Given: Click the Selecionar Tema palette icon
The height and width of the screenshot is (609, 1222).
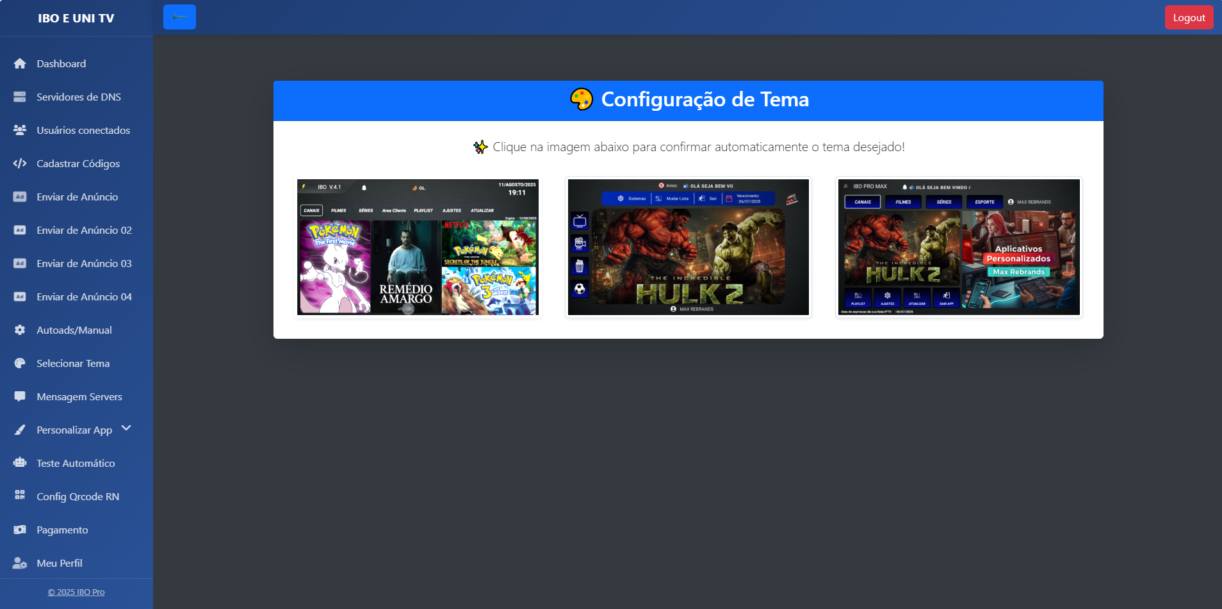Looking at the screenshot, I should tap(20, 363).
